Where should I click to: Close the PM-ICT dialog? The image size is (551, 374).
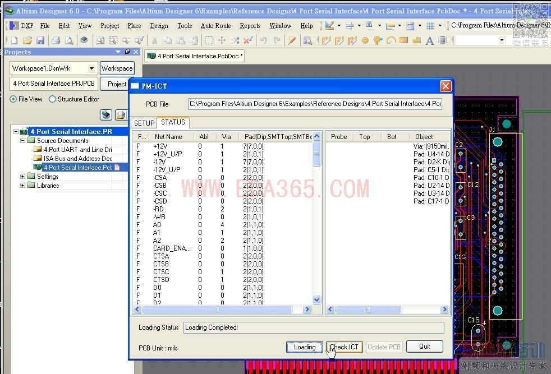click(446, 86)
